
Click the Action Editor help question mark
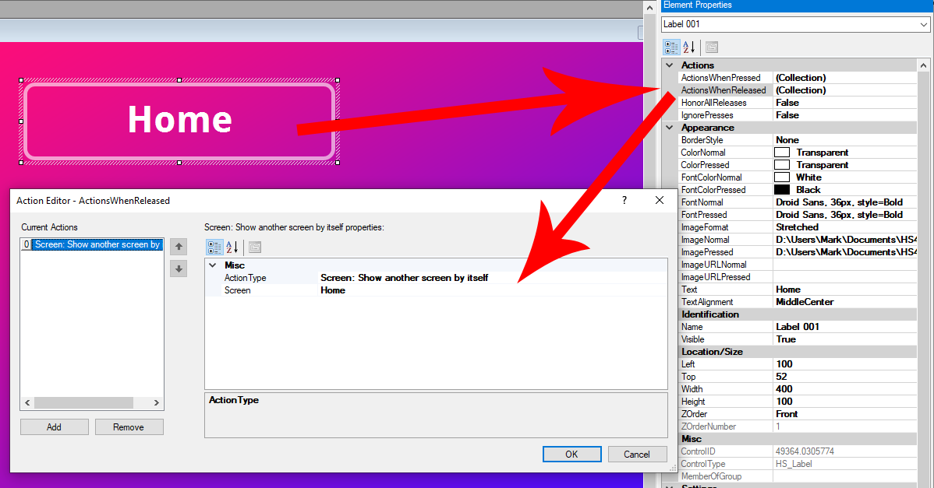[x=624, y=200]
